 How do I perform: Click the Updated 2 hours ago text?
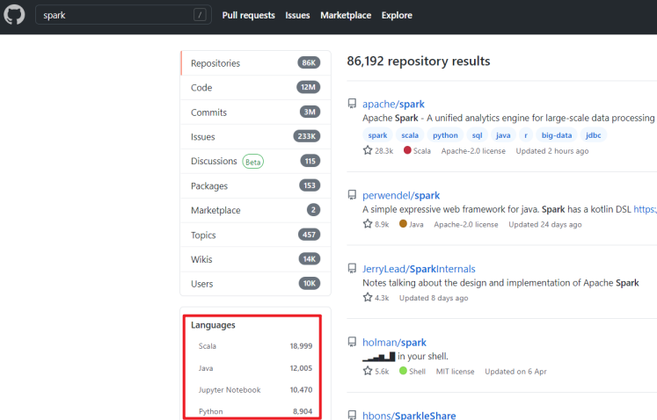(x=551, y=151)
